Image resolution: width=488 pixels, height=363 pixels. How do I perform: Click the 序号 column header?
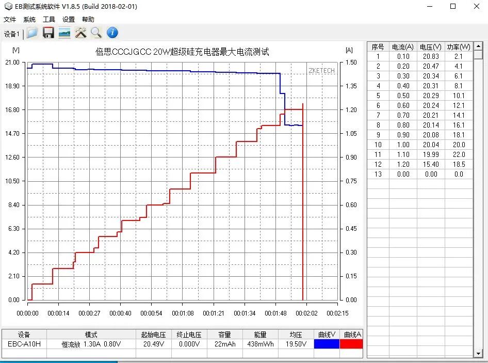[x=378, y=47]
